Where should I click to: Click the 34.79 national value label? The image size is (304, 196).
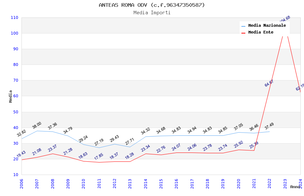pyautogui.click(x=68, y=130)
